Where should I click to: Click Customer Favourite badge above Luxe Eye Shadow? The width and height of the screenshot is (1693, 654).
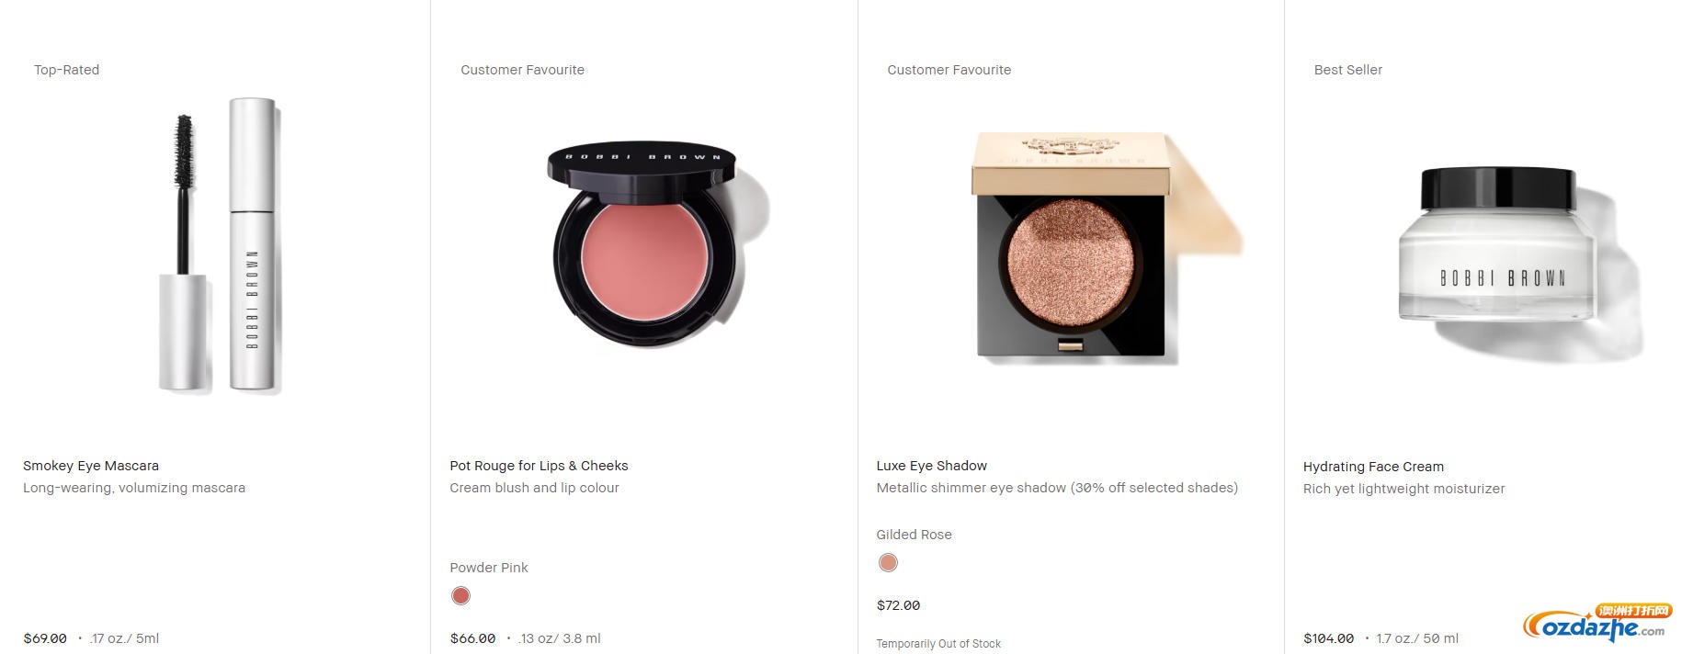(x=949, y=70)
